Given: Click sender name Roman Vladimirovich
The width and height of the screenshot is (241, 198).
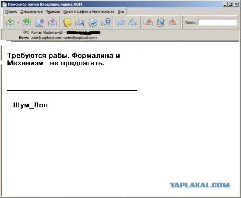Looking at the screenshot, I should coord(47,32).
